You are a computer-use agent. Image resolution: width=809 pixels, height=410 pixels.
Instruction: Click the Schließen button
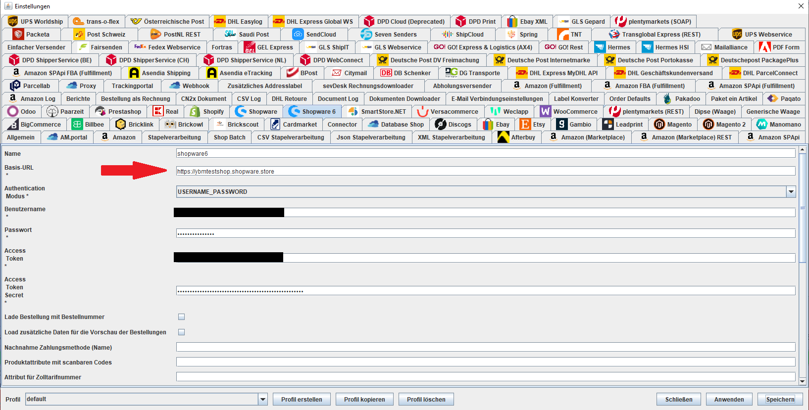(679, 399)
